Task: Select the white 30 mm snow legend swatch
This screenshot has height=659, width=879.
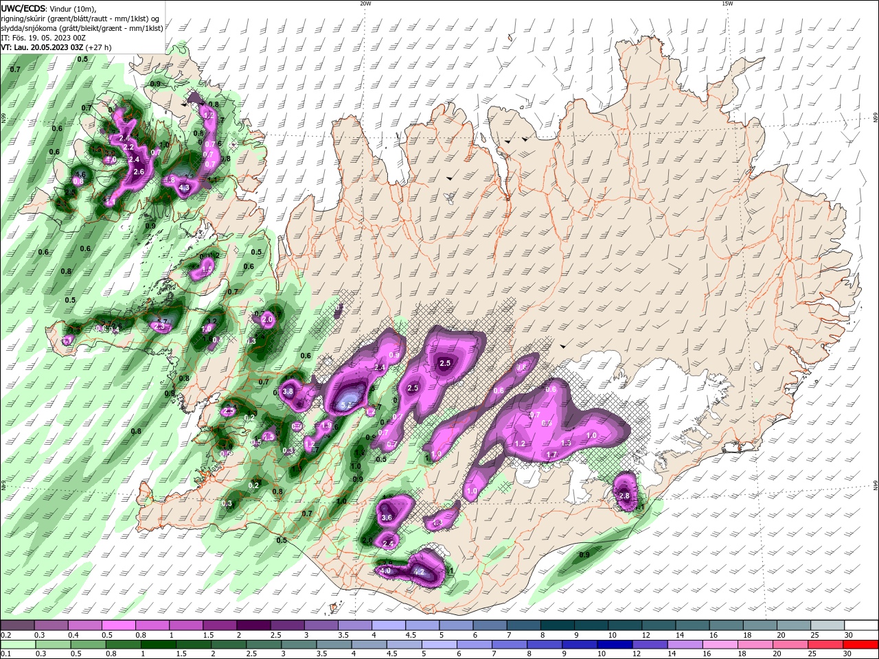Action: click(x=862, y=625)
